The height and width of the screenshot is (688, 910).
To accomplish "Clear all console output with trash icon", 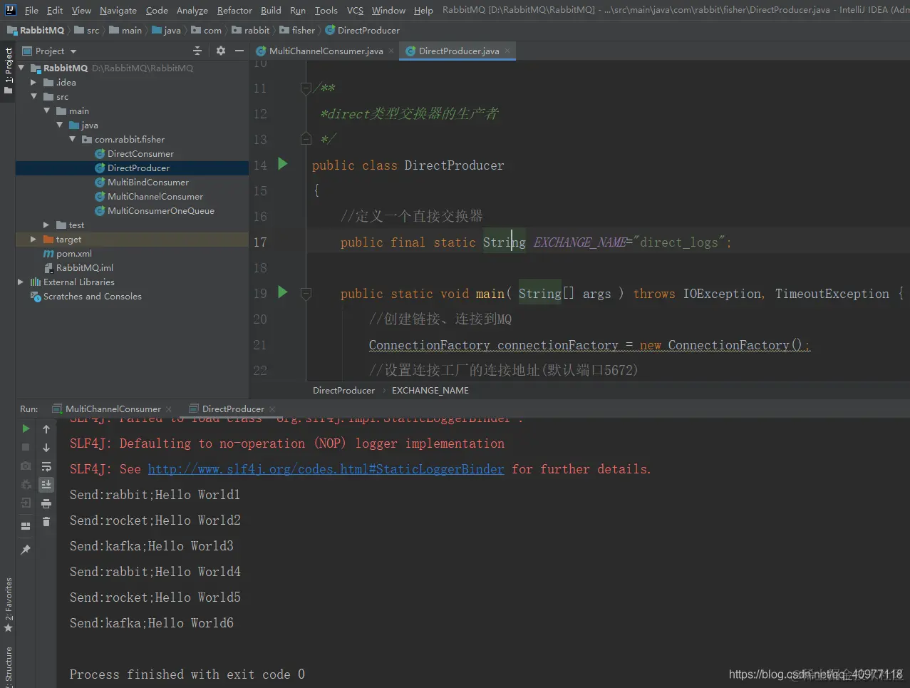I will tap(46, 522).
